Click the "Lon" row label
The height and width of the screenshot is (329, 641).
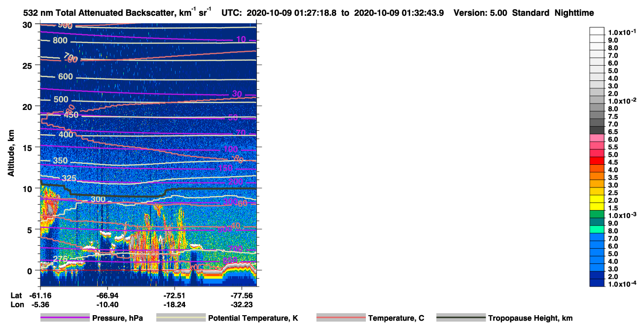16,304
